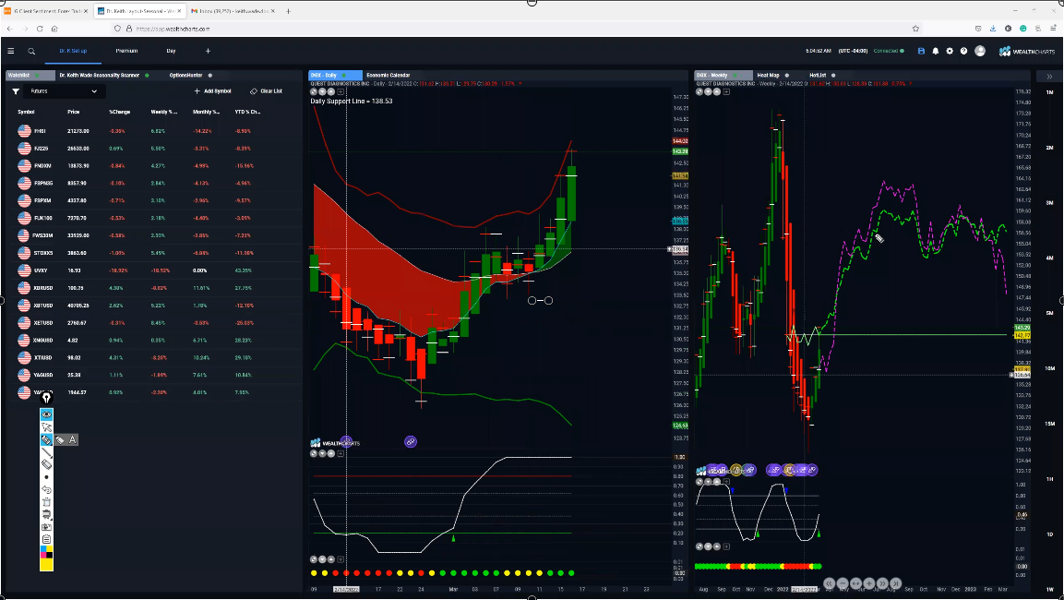Open the help question mark icon

[x=963, y=51]
